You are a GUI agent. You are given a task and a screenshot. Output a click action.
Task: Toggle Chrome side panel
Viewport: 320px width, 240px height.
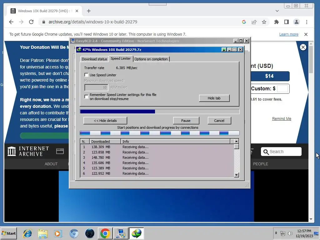(x=287, y=22)
